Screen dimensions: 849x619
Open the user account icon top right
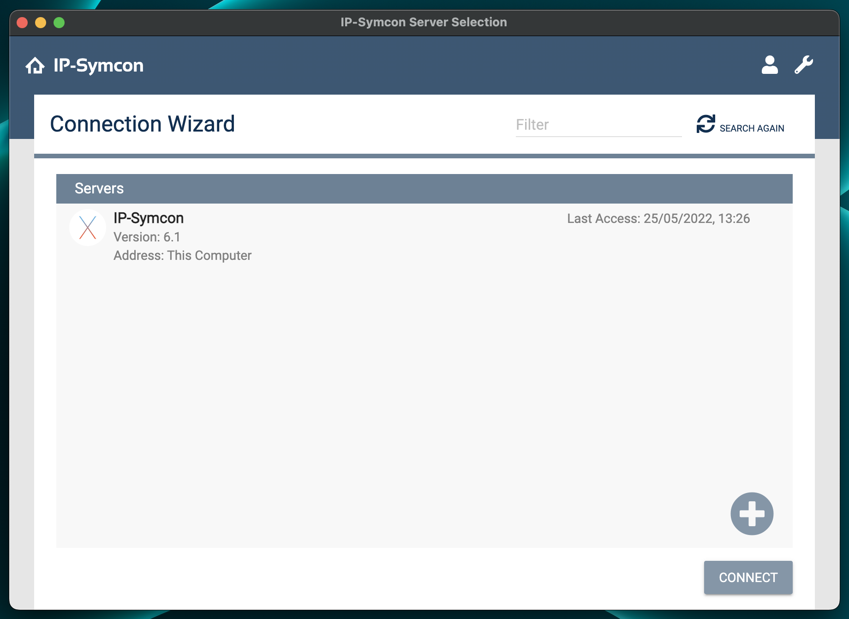click(x=770, y=65)
